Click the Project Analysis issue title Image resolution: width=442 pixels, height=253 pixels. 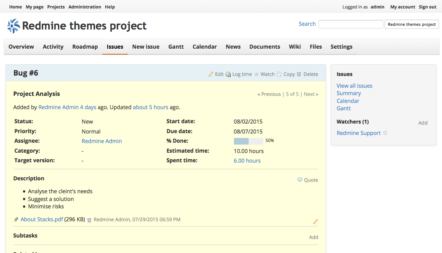(x=36, y=94)
